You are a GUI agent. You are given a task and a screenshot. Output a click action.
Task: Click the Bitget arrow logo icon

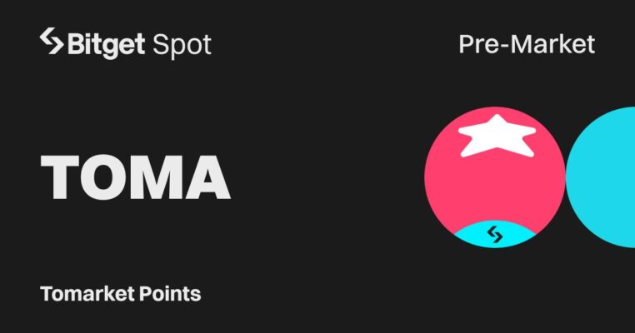[x=52, y=42]
